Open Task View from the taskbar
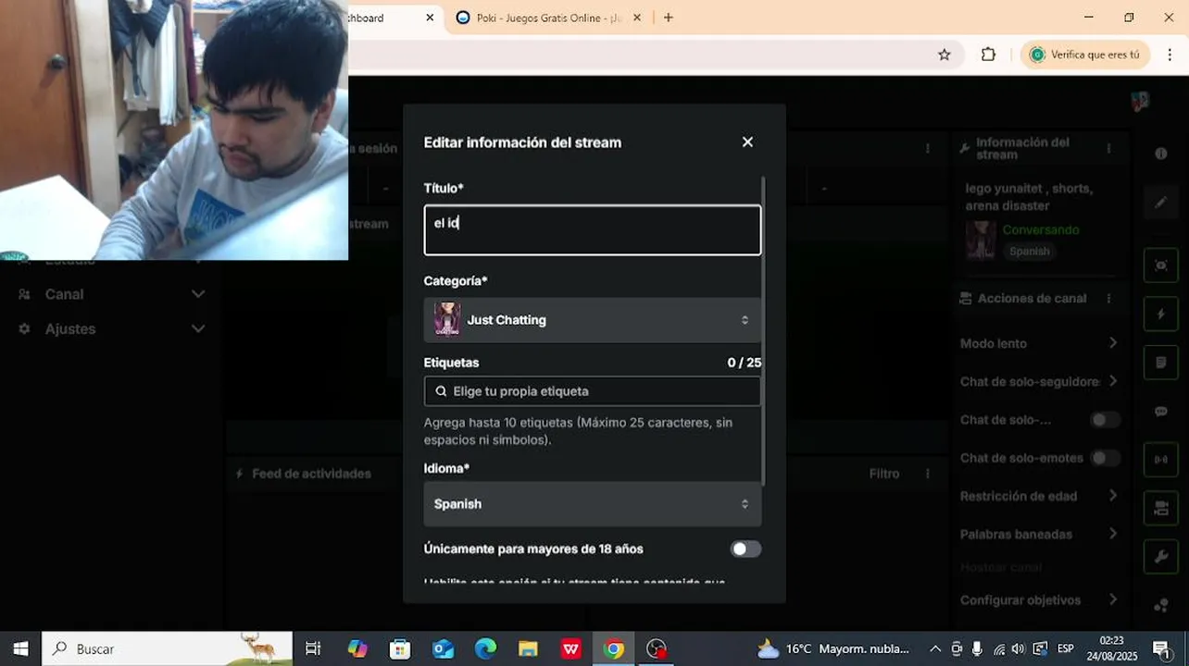 (x=313, y=649)
